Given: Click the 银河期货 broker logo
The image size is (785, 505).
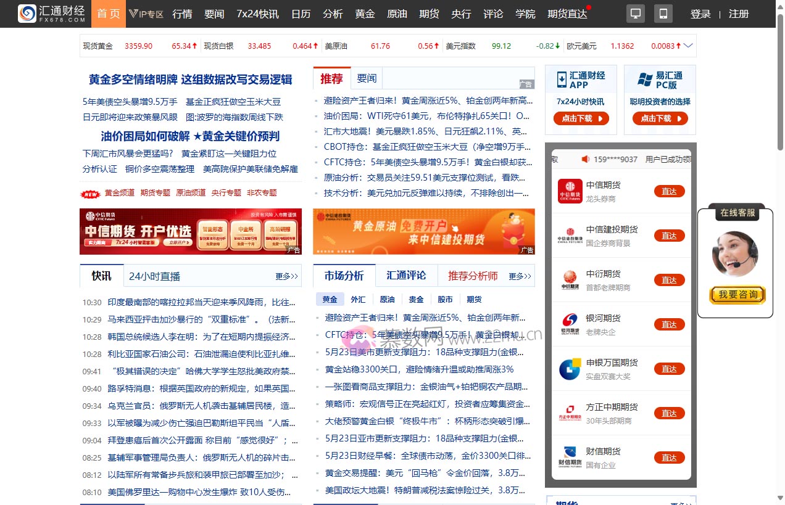Looking at the screenshot, I should click(x=569, y=324).
